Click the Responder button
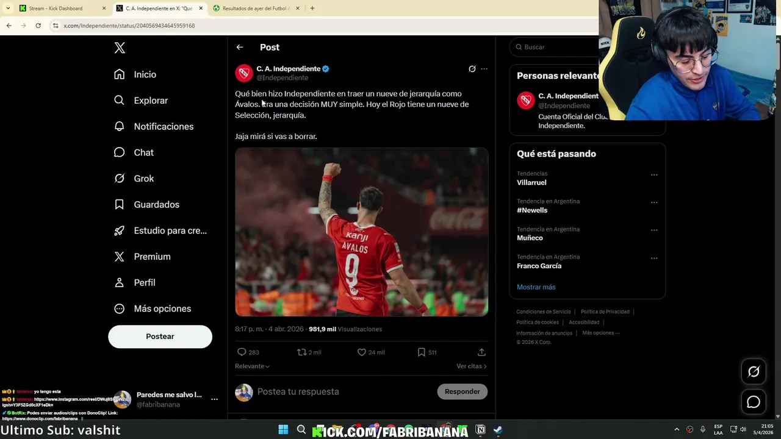Screen dimensions: 781x439 pyautogui.click(x=462, y=391)
